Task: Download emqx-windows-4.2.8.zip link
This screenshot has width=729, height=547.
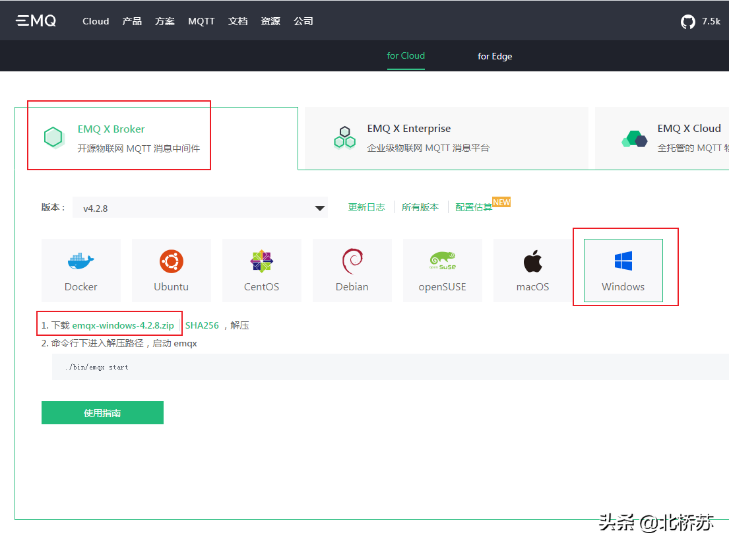Action: tap(123, 325)
